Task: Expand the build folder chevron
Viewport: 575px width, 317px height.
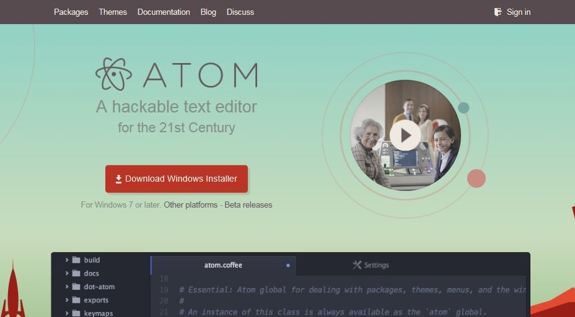Action: tap(67, 260)
